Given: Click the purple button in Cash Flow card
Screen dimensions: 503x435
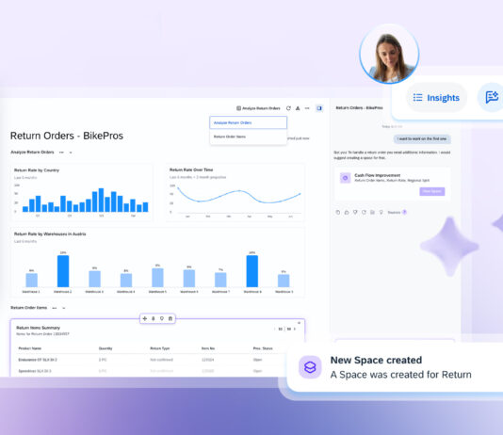Looking at the screenshot, I should 432,191.
